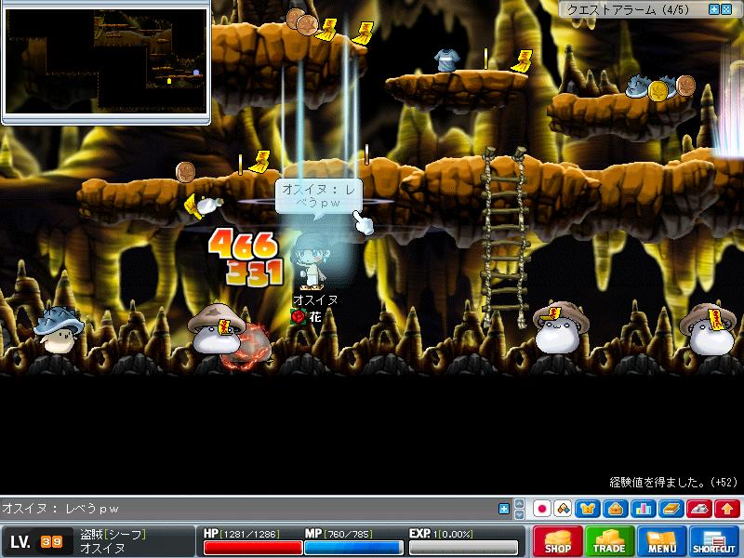Open the SHORTCUT button
Image resolution: width=744 pixels, height=558 pixels.
pos(714,541)
